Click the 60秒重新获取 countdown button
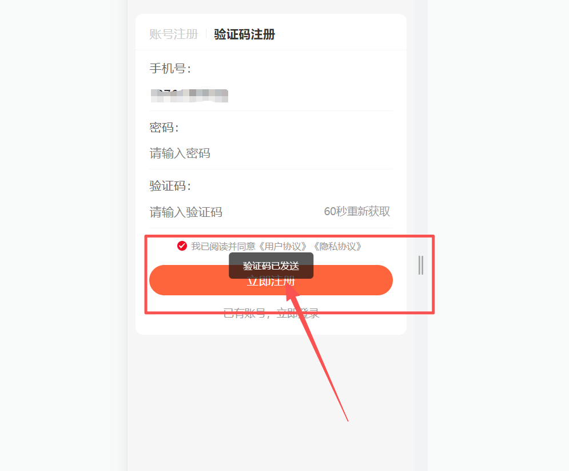The width and height of the screenshot is (569, 471). click(357, 211)
